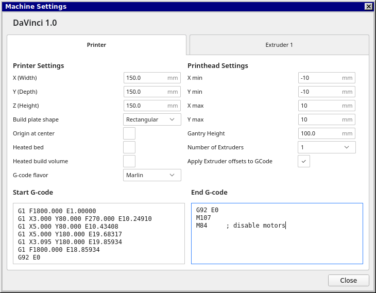Viewport: 376px width, 293px height.
Task: Select the Y min value field
Action: (320, 92)
